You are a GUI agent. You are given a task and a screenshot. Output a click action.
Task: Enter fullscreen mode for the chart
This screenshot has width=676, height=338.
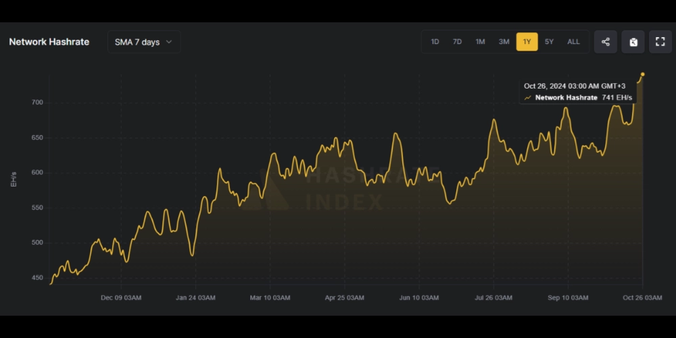point(660,42)
